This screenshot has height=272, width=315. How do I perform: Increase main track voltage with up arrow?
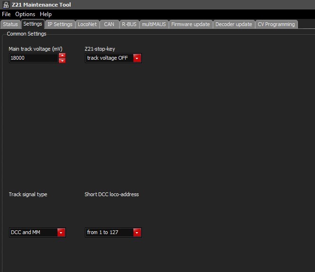click(x=62, y=55)
